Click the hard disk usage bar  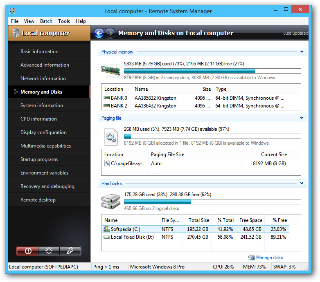click(x=212, y=202)
